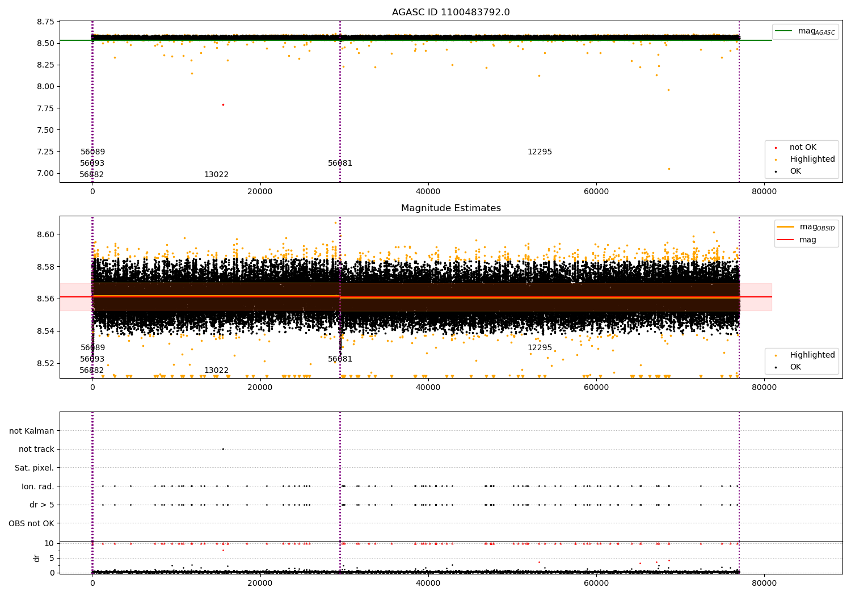Click obsid label 56882 in the AGASC ID plot

tap(91, 175)
